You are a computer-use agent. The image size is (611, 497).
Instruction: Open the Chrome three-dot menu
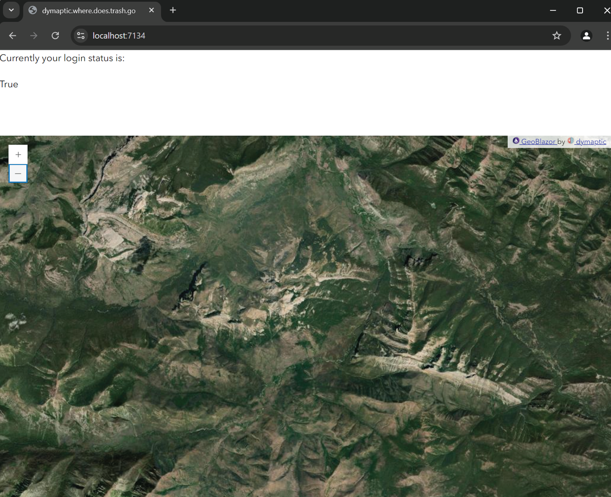[x=607, y=36]
